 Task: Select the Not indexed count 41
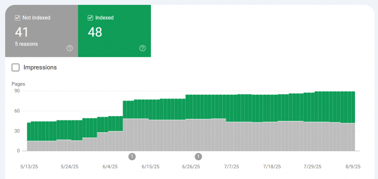click(x=22, y=32)
